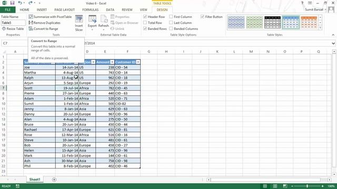Viewport: 337px width, 189px height.
Task: Switch to the FORMULAS tab
Action: (x=90, y=10)
